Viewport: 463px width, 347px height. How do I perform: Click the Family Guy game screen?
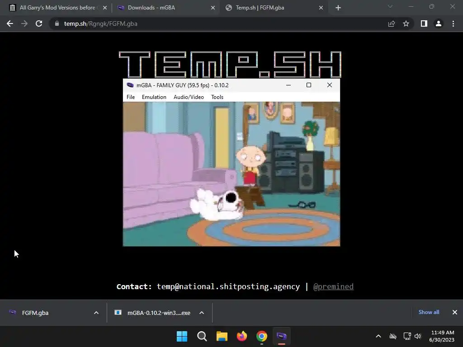(x=231, y=174)
